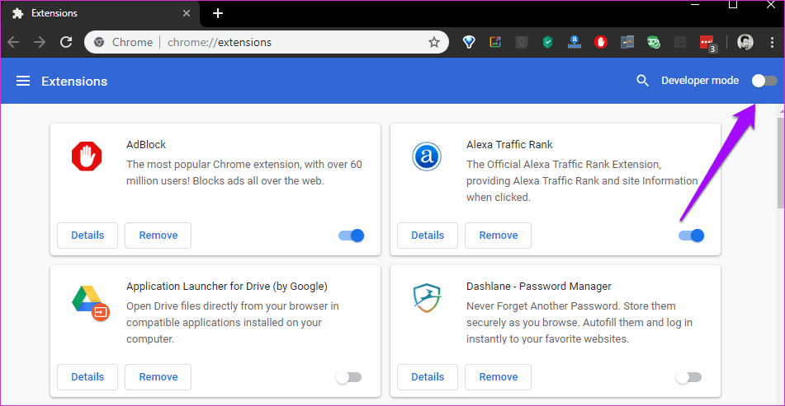785x406 pixels.
Task: Click the AdBlock red hand logo
Action: (87, 156)
